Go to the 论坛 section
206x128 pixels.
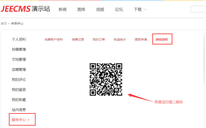[x=119, y=10]
